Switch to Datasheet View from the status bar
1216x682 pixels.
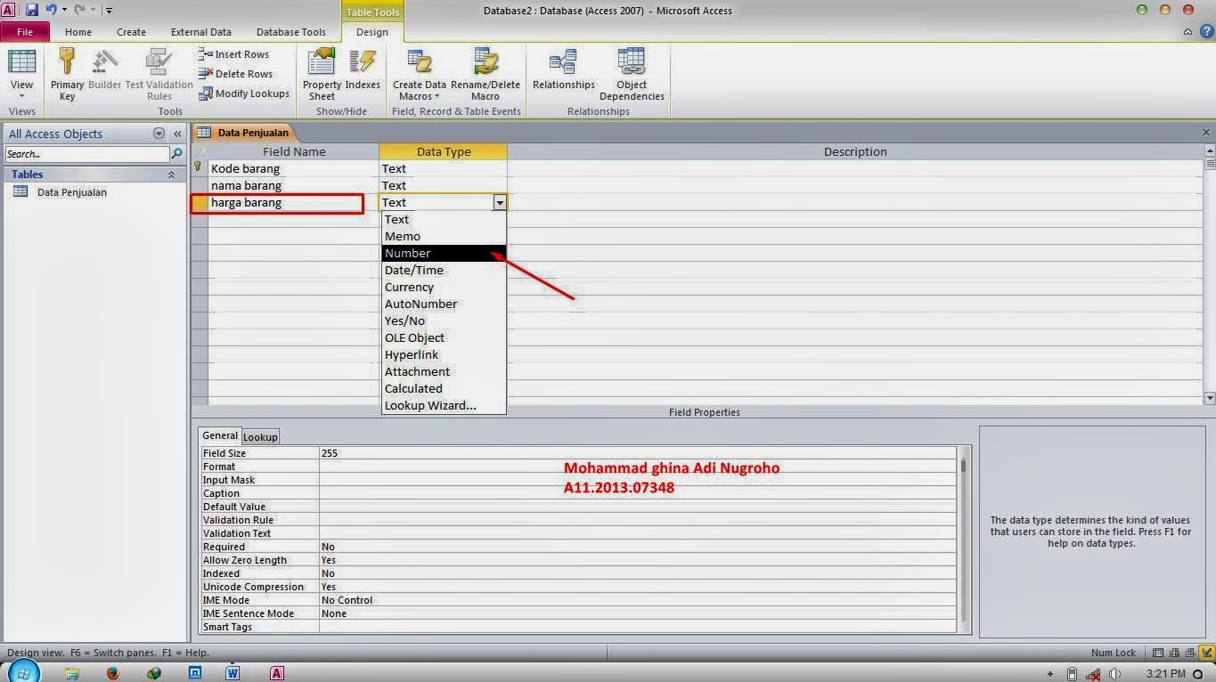1158,653
